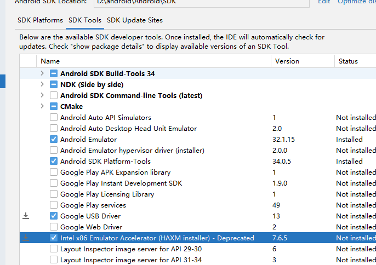Click Installed status of Android SDK Platform-Tools
Image resolution: width=376 pixels, height=265 pixels.
[349, 162]
